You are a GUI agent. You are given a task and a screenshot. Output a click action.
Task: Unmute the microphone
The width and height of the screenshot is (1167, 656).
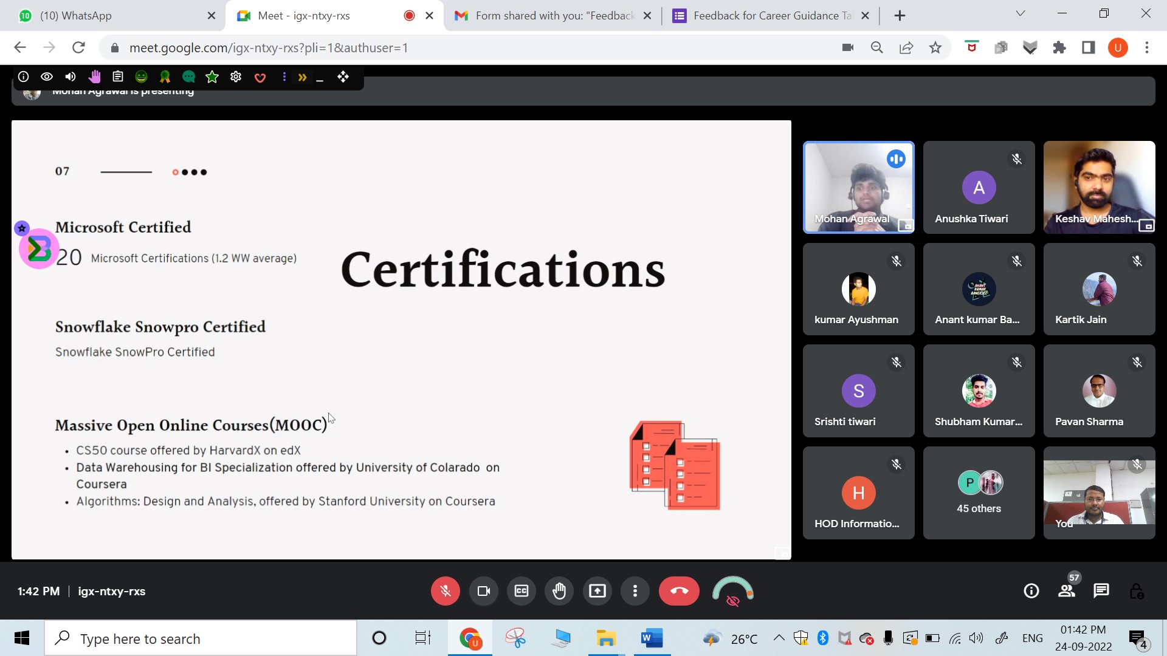[x=446, y=591]
